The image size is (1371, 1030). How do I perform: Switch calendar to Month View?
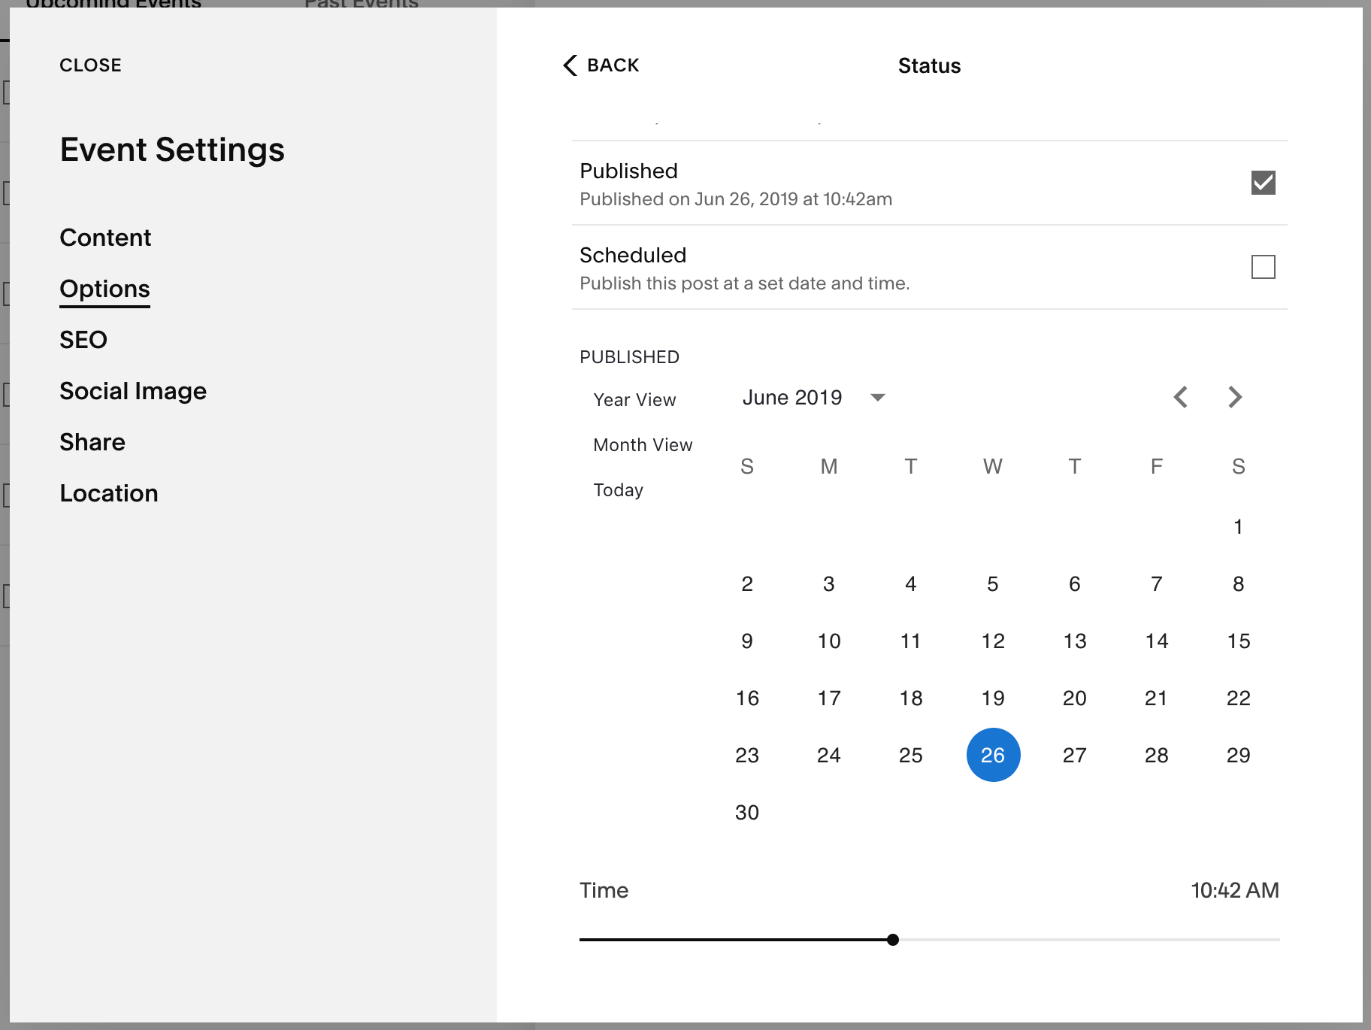pos(643,445)
